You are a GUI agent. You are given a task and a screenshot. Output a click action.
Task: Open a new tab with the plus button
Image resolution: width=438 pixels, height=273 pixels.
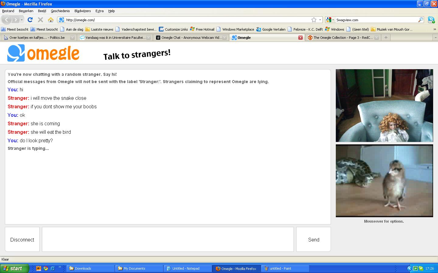pyautogui.click(x=386, y=38)
